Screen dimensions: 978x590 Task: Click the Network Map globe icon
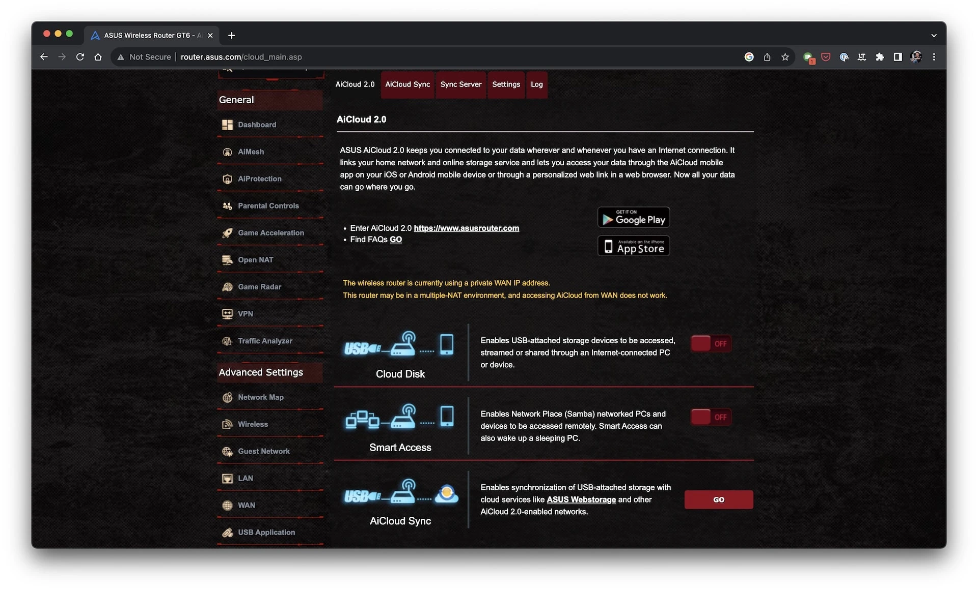click(x=227, y=397)
